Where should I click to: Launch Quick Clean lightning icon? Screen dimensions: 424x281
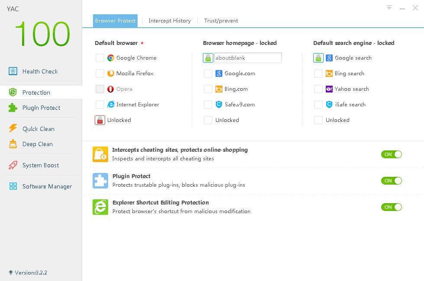[13, 129]
